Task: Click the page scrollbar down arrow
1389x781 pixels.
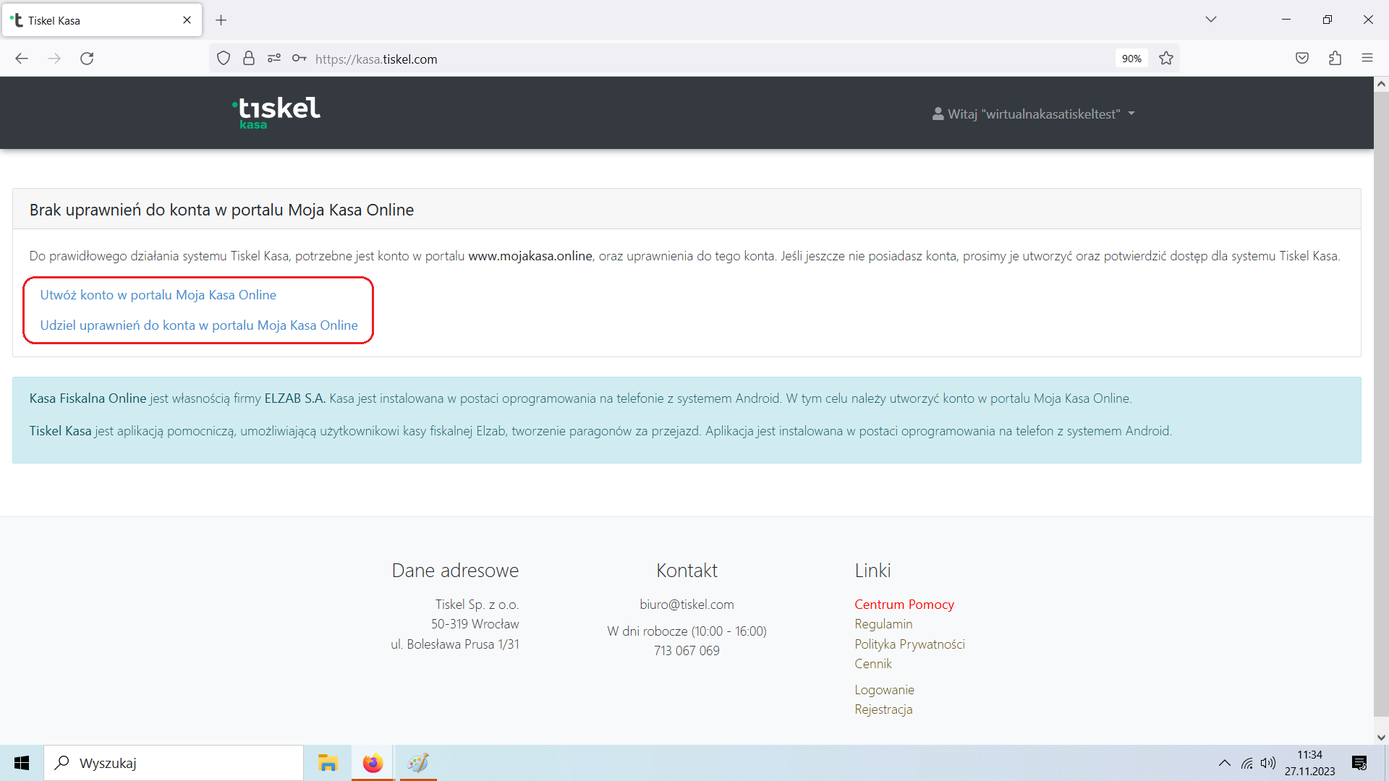Action: (1381, 738)
